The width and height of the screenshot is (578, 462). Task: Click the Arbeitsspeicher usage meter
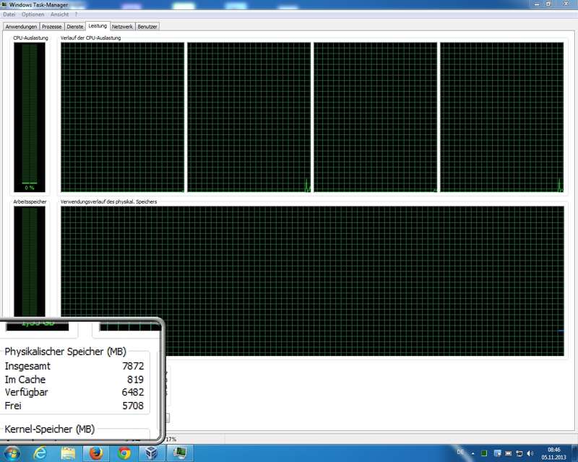click(30, 261)
